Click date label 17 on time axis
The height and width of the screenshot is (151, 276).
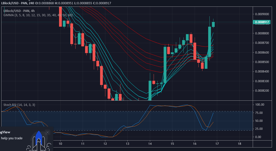tap(217, 144)
